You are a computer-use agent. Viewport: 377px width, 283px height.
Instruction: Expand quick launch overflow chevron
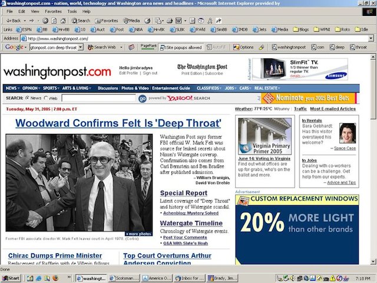point(69,277)
